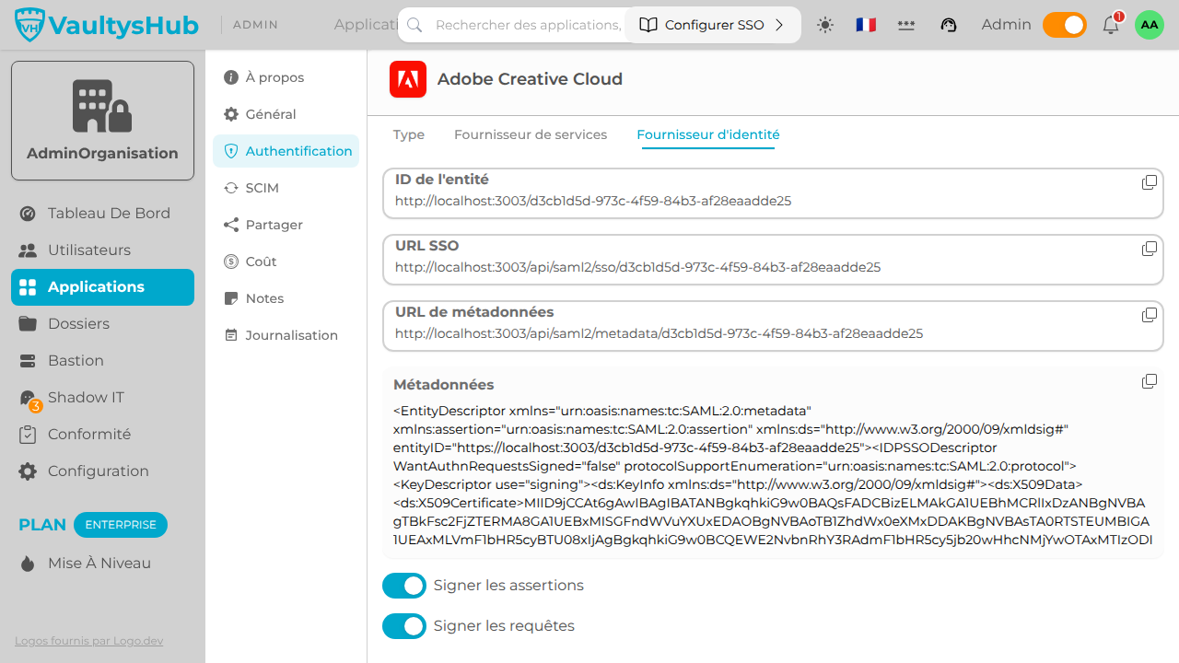Disable Signer les assertions

tap(404, 586)
